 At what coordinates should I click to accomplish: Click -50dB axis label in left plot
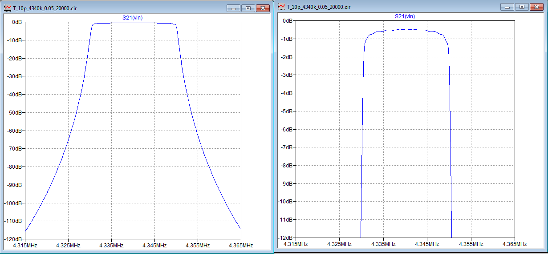coord(15,113)
